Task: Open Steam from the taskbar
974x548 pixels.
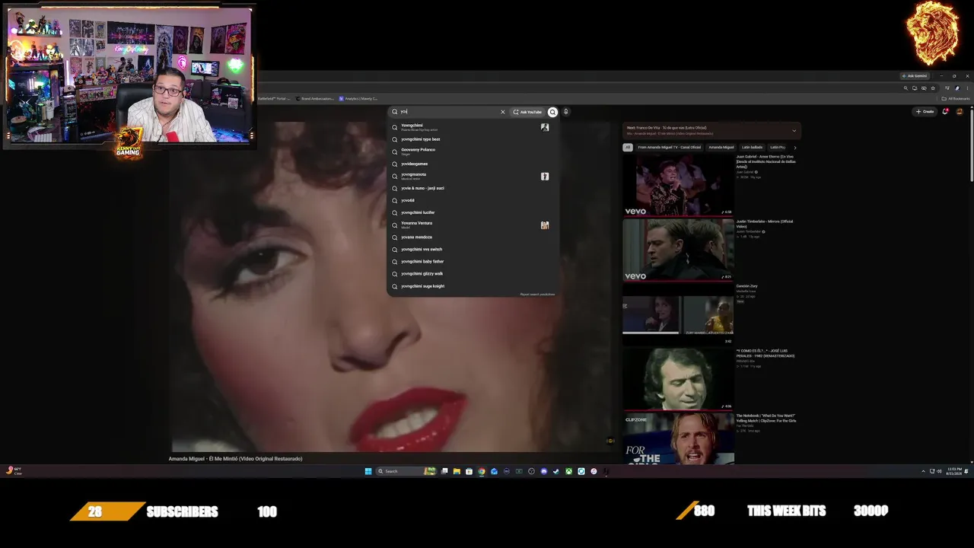Action: pos(556,471)
